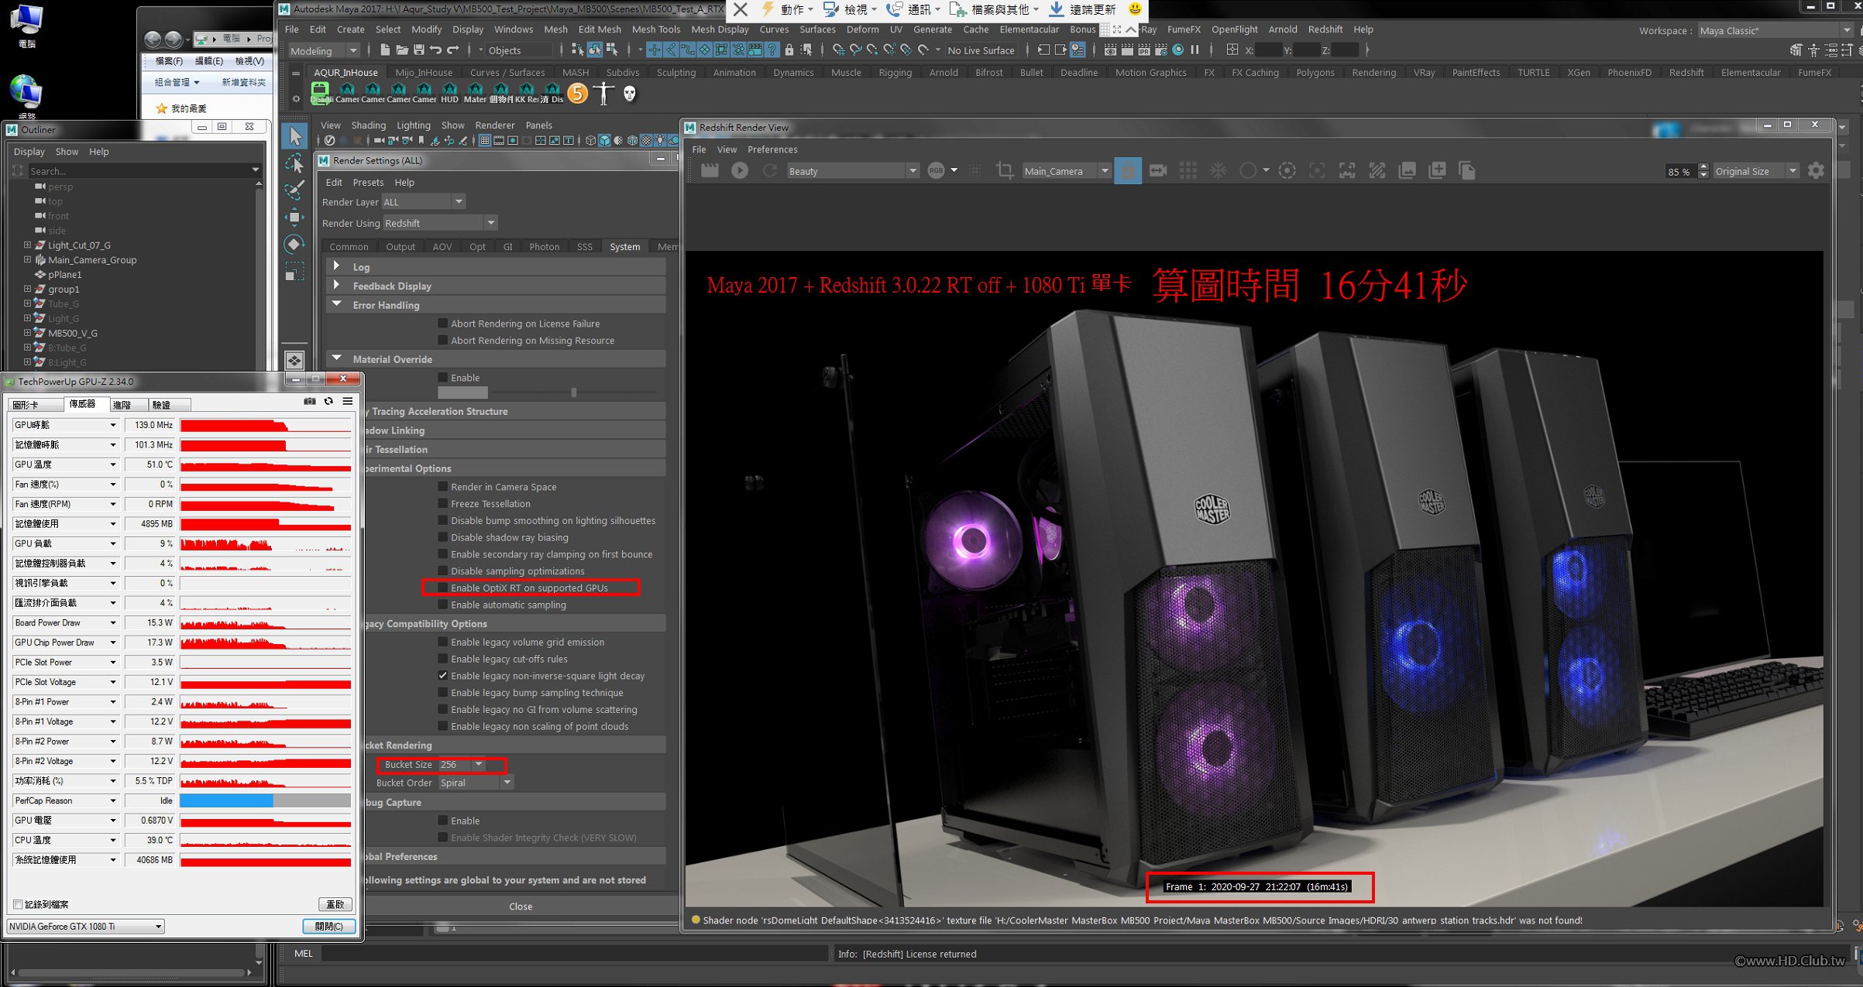Check Freeze Tessellation option
Screen dimensions: 1863x987
443,504
